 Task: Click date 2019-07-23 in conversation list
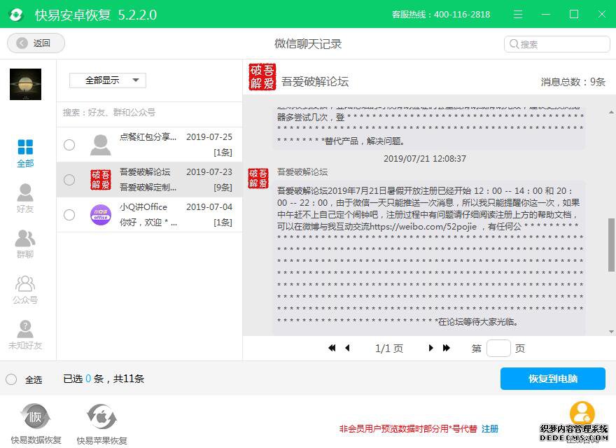point(209,172)
